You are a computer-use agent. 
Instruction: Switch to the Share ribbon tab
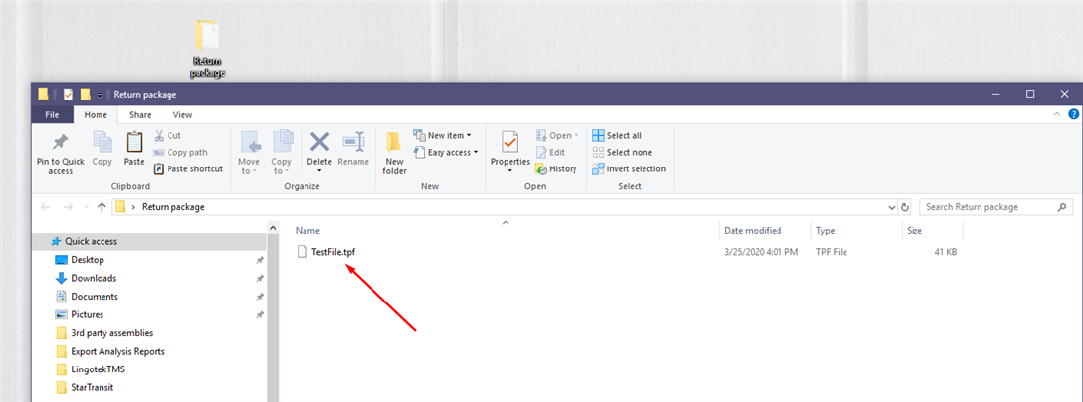[x=140, y=115]
